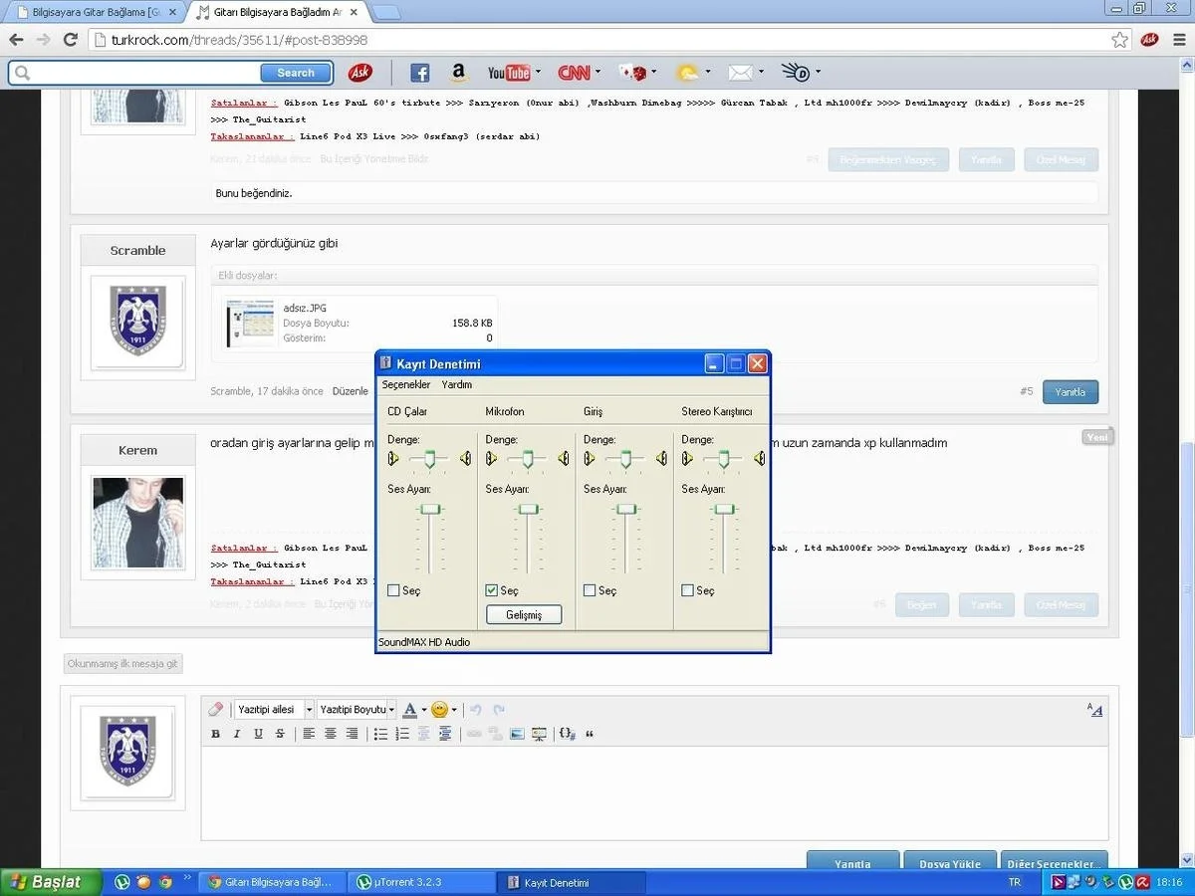1195x896 pixels.
Task: Click the bulleted list icon
Action: [380, 734]
